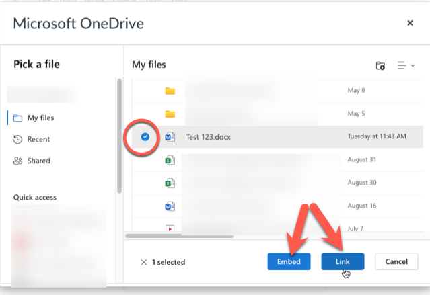Uncheck the Test 123.docx selection checkbox
Viewport: 430px width, 295px height.
click(x=145, y=136)
